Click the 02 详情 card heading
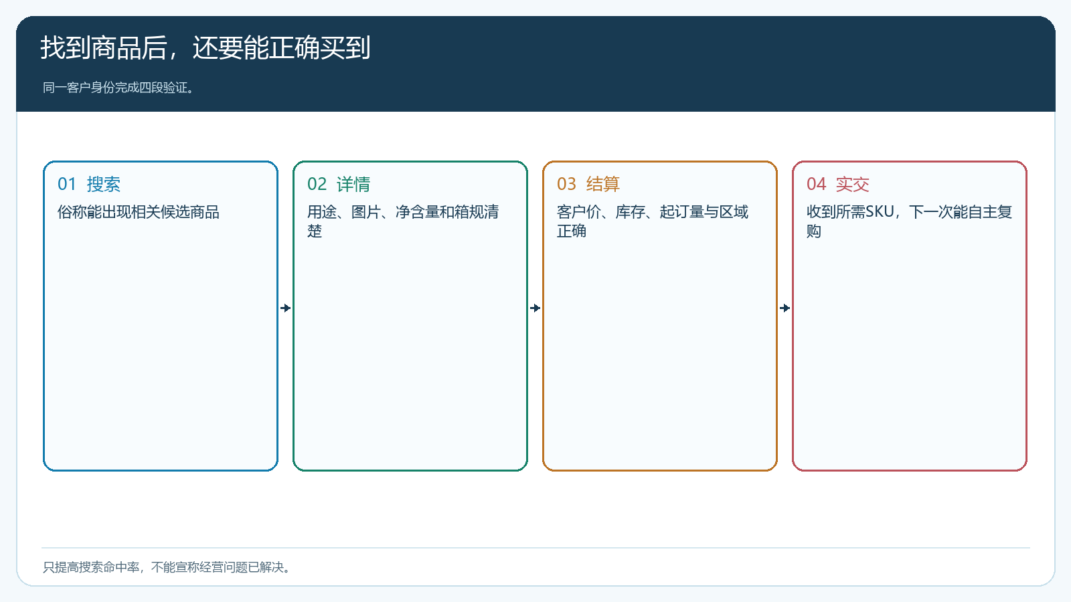 (x=339, y=184)
